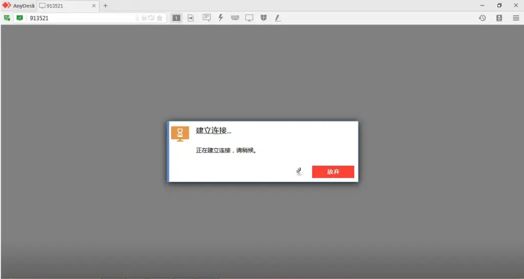Restore down the AnyDesk window
Screen dimensions: 524x279
(499, 6)
